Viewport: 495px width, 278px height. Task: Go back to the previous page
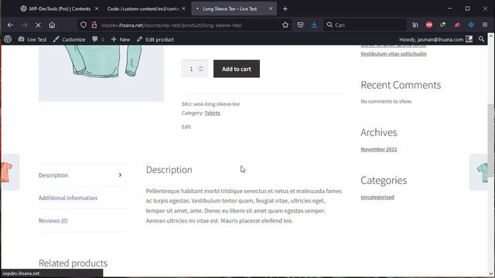point(10,25)
